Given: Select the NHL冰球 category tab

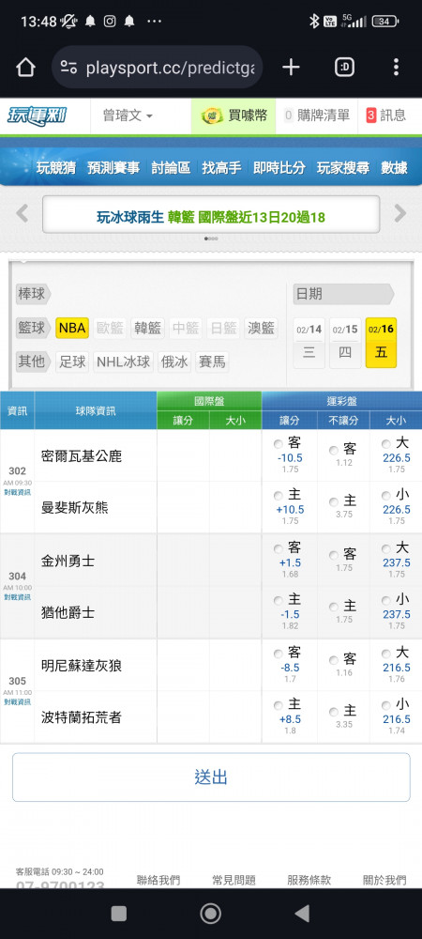Looking at the screenshot, I should click(123, 362).
